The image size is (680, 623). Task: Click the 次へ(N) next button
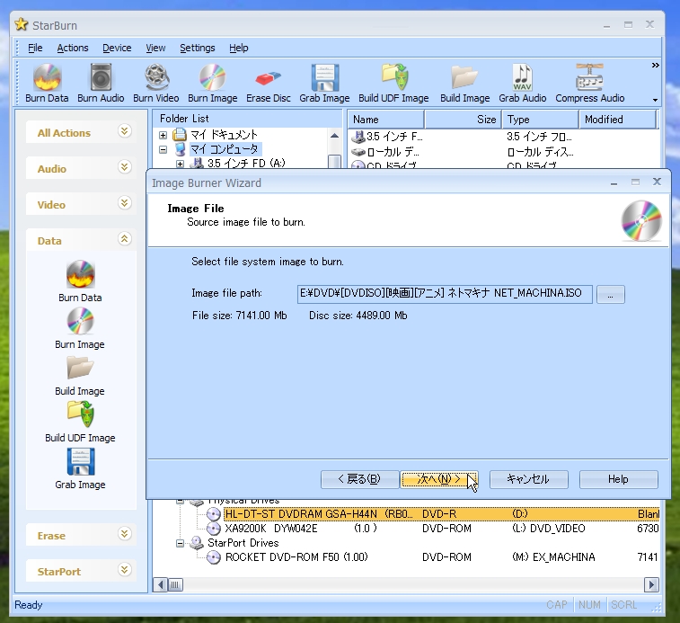tap(439, 479)
